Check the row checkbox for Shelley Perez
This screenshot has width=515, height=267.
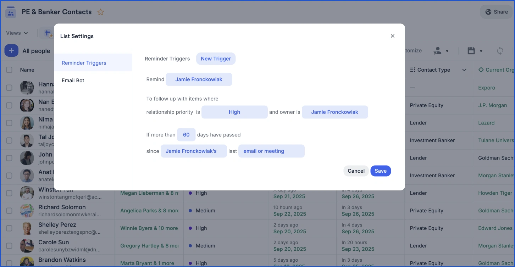(9, 228)
